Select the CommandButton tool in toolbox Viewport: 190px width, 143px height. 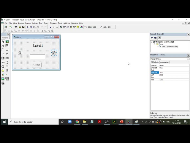pos(7,50)
